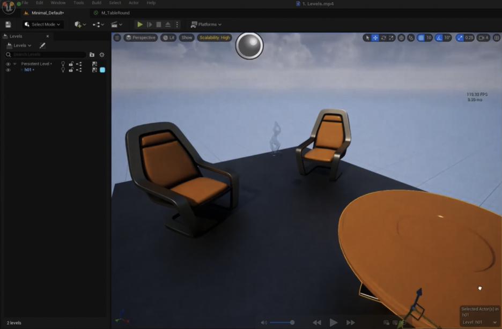Open the quick add content dropdown
502x329 pixels.
pyautogui.click(x=80, y=24)
